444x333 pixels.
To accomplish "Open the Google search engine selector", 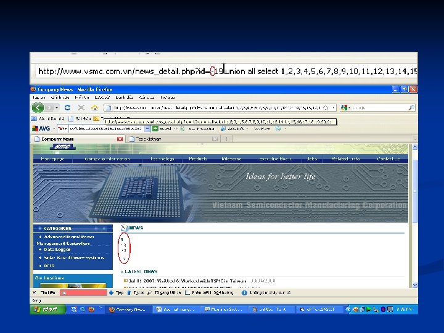I will pyautogui.click(x=345, y=107).
